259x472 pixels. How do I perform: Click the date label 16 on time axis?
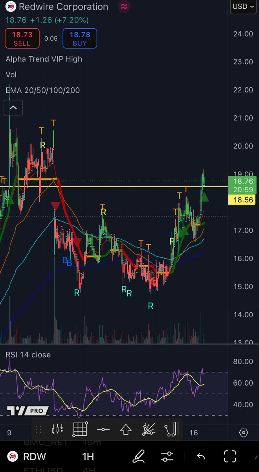(x=193, y=433)
